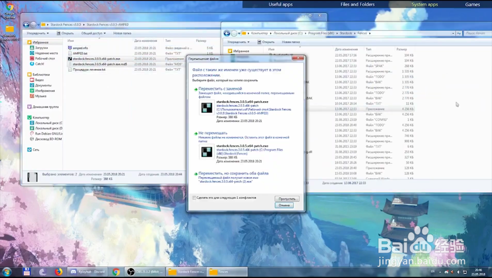Choose 'Переместить с заменой' option in dialog
The width and height of the screenshot is (492, 278).
point(220,89)
